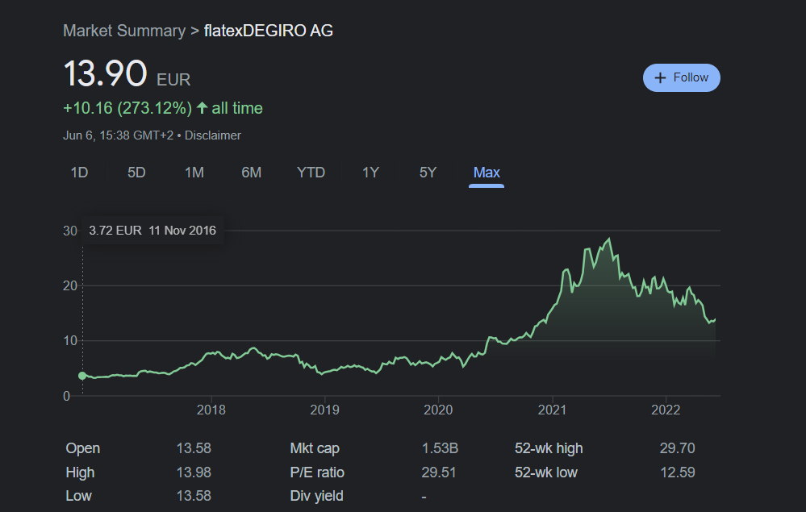Click the Mkt cap value 1.53B
Viewport: 806px width, 512px height.
[x=440, y=448]
